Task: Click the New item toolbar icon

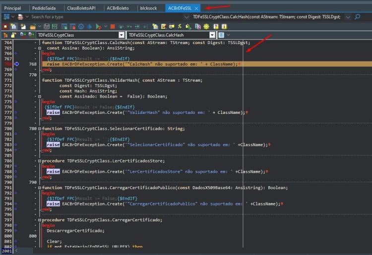Action: coord(23,27)
